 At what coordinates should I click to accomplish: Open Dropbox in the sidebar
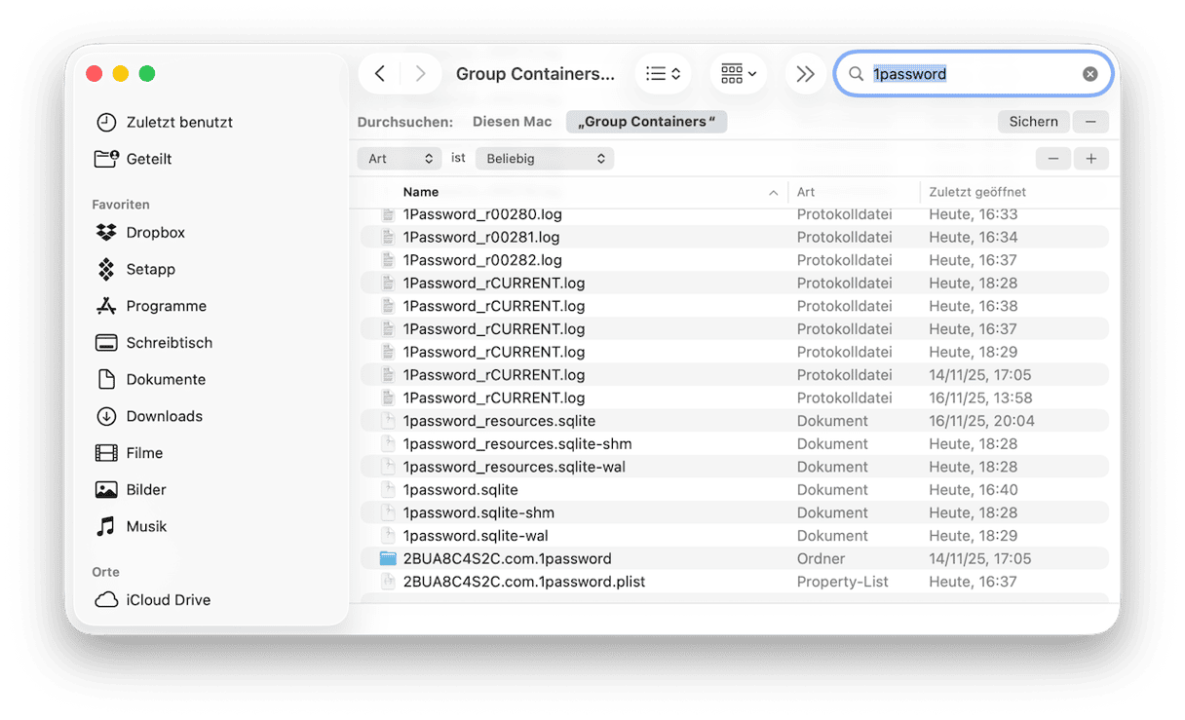[155, 233]
